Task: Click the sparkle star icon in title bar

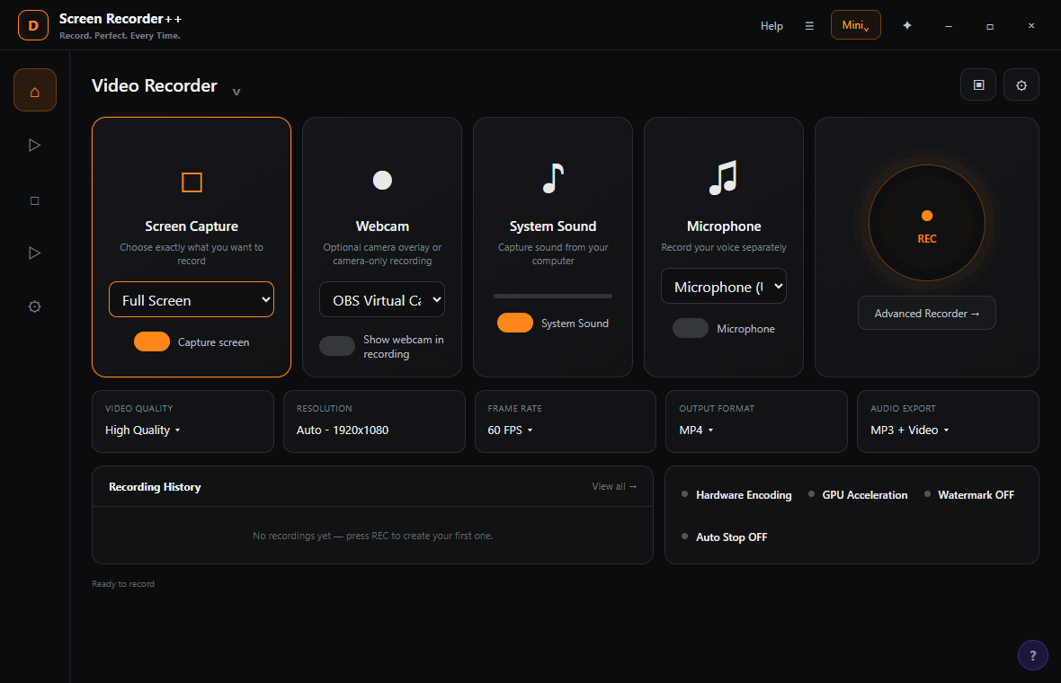Action: [906, 26]
